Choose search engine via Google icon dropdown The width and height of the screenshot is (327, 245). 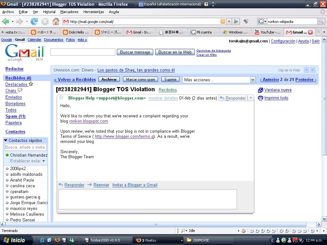tap(262, 21)
